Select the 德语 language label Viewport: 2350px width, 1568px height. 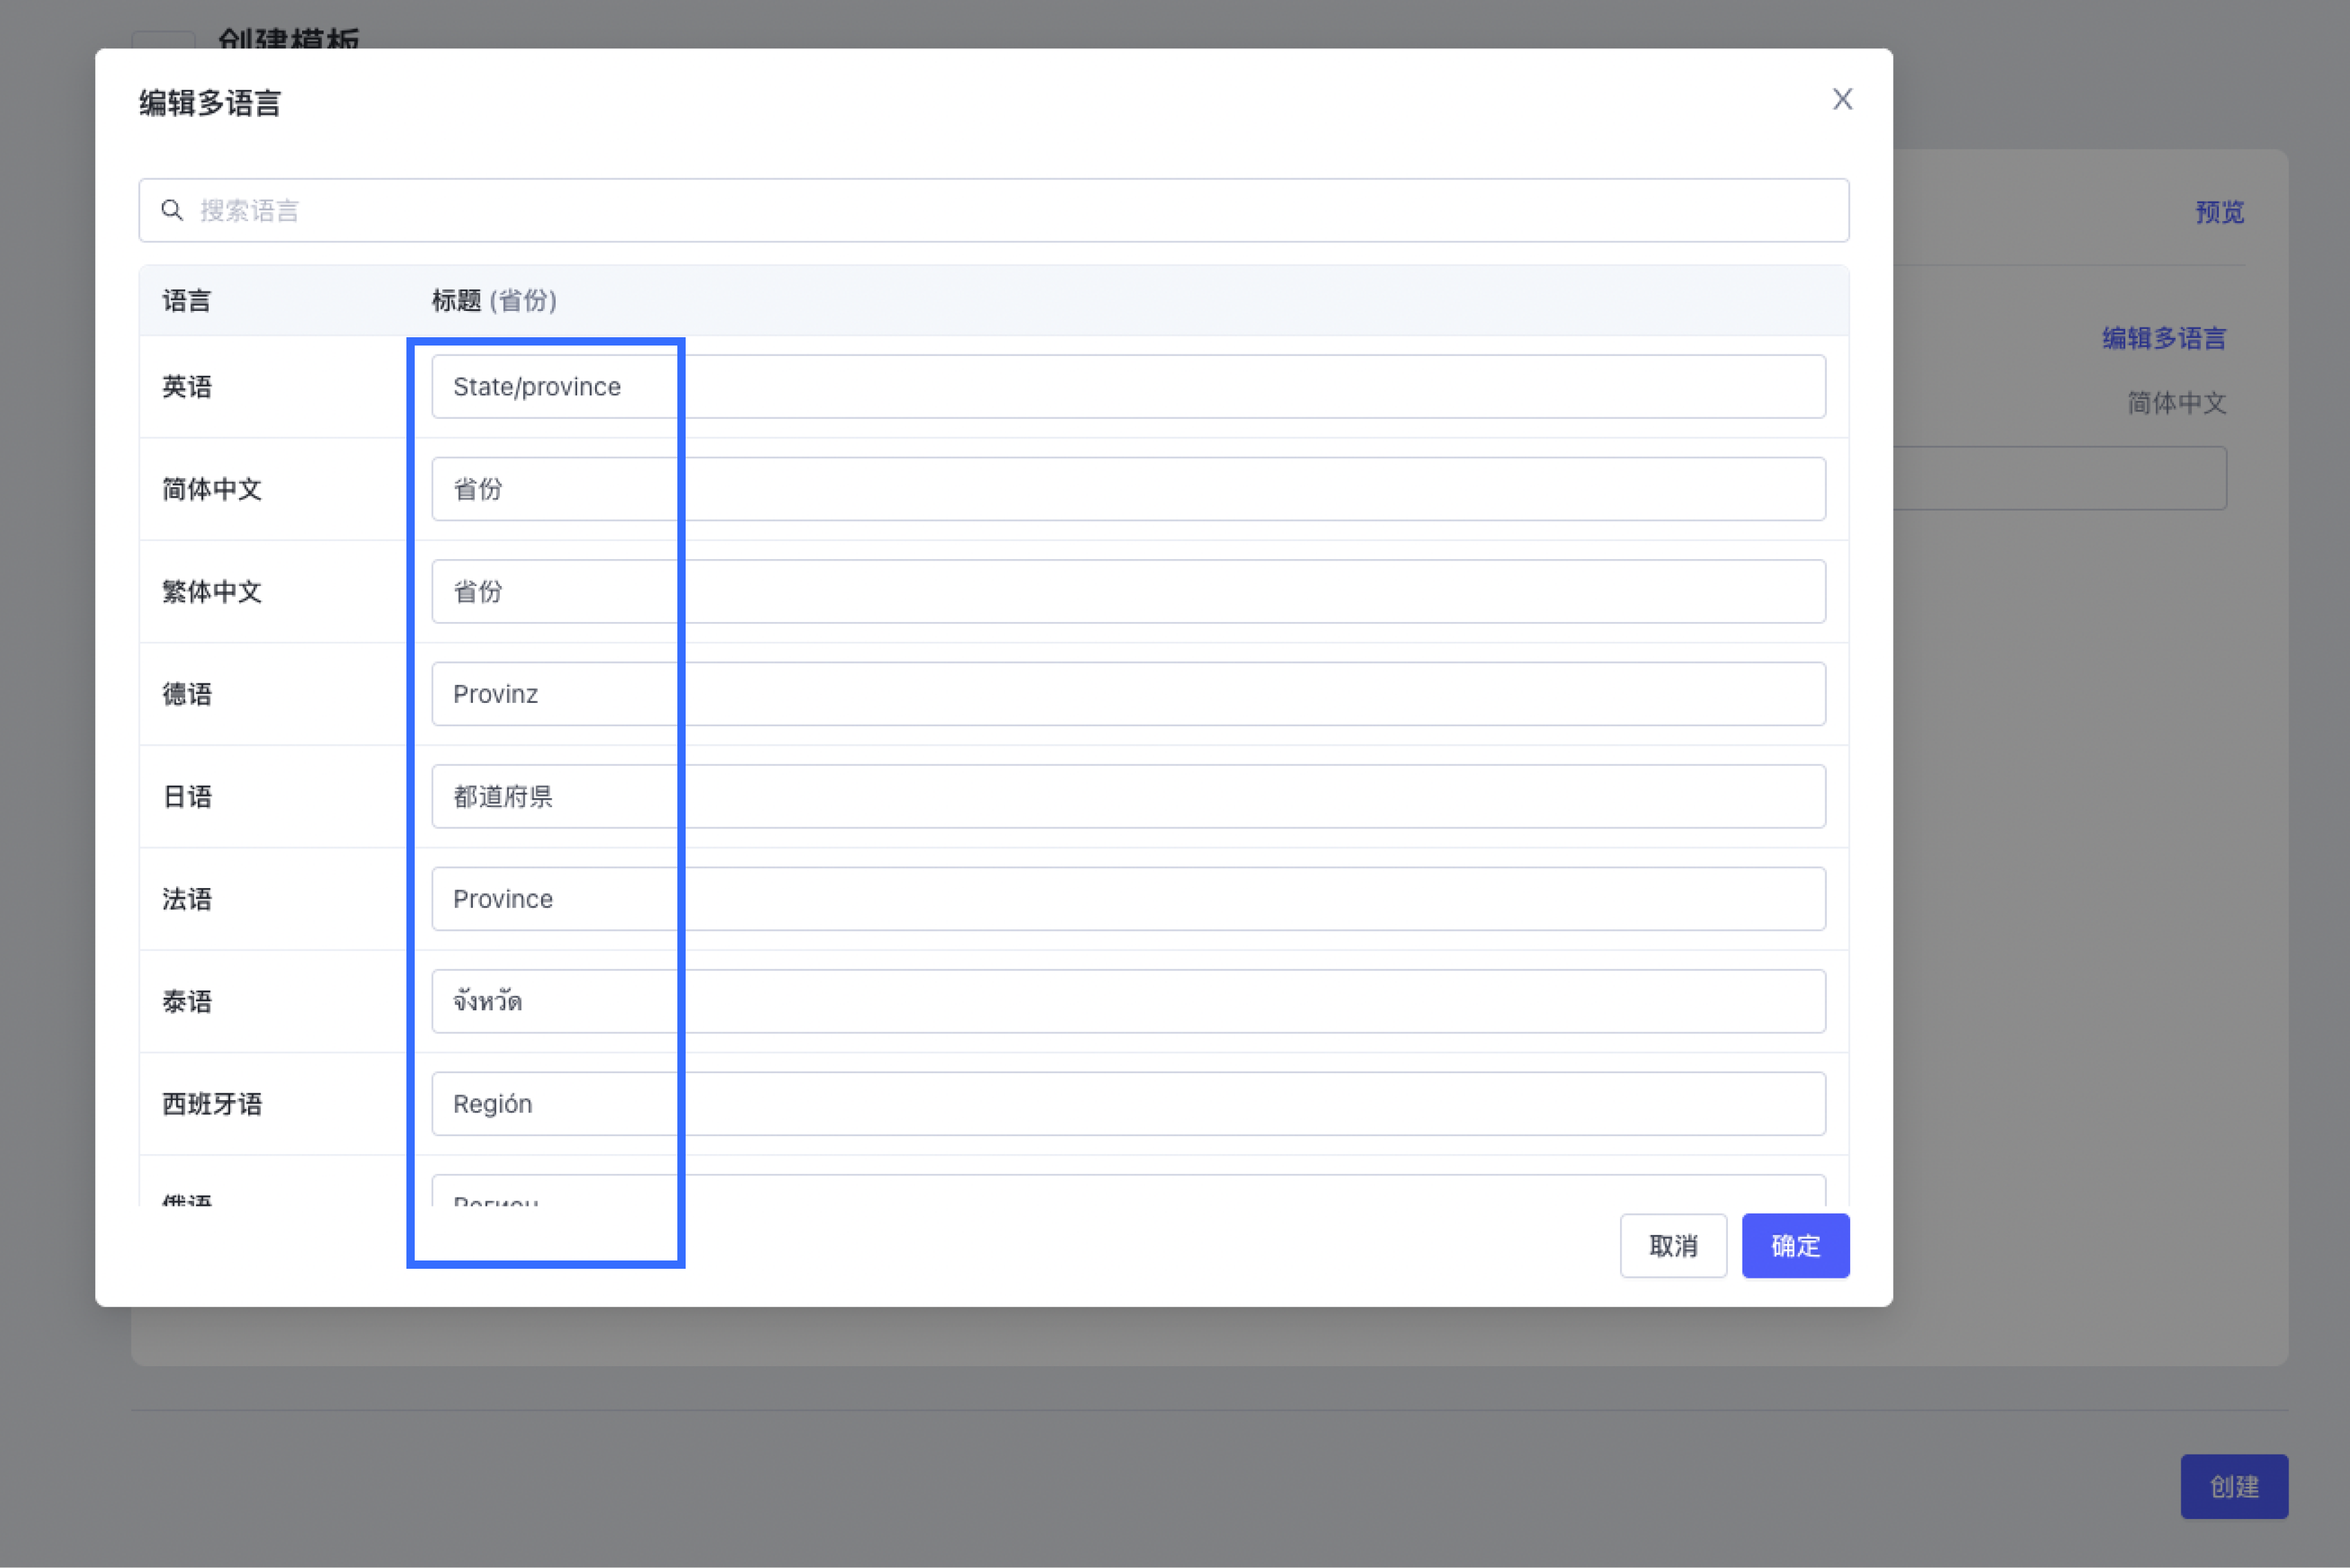[x=187, y=694]
